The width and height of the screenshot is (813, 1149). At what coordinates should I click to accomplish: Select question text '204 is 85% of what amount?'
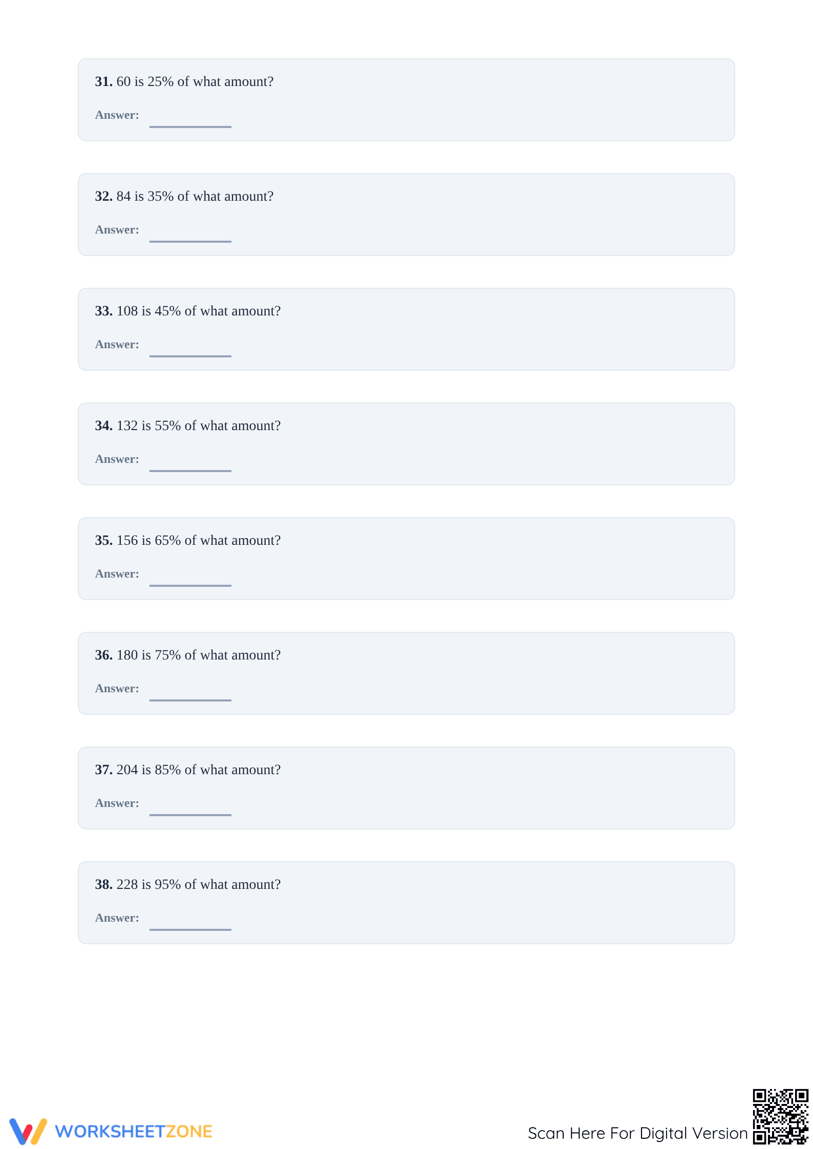(x=199, y=770)
